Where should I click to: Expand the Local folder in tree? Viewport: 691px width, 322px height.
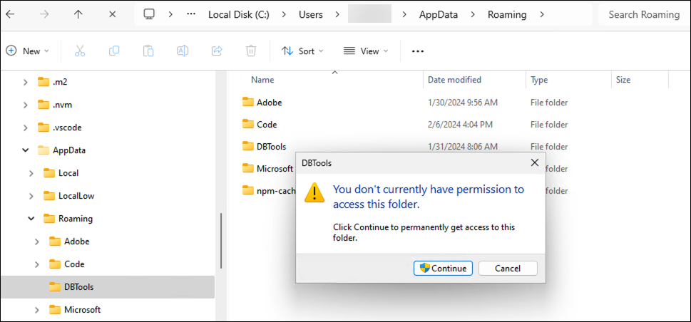[x=31, y=173]
